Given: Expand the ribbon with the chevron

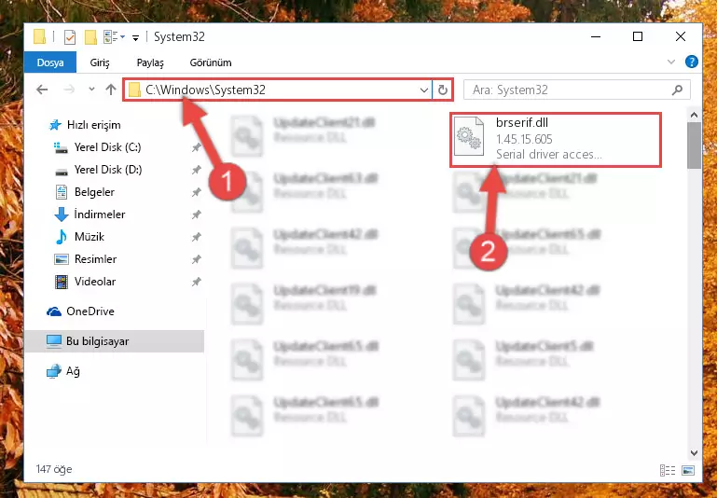Looking at the screenshot, I should (x=670, y=62).
